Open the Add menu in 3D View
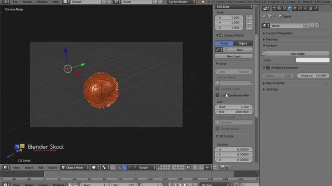 click(x=40, y=167)
